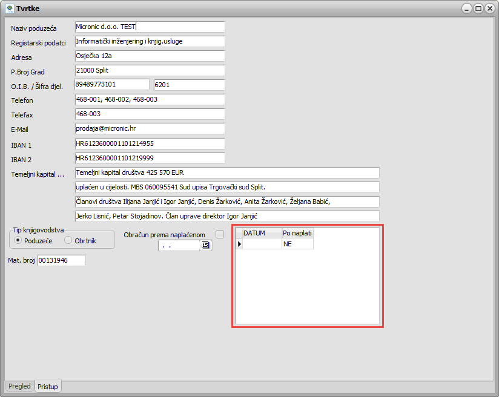499x397 pixels.
Task: Switch to the Pristup tab
Action: (48, 387)
